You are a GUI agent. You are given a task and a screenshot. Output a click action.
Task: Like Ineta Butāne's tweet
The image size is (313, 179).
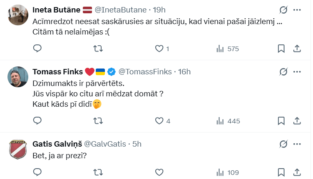click(x=159, y=49)
